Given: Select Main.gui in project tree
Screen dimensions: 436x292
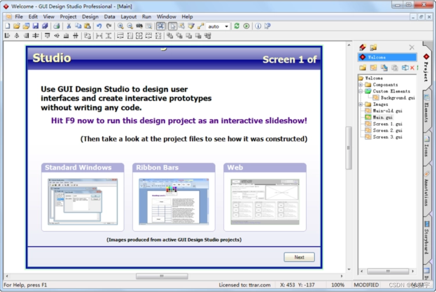Looking at the screenshot, I should (382, 118).
